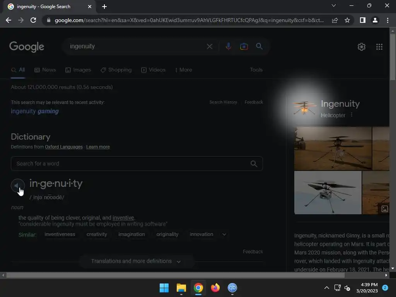Go back to the previous page
Screen dimensions: 396x297
[9, 20]
